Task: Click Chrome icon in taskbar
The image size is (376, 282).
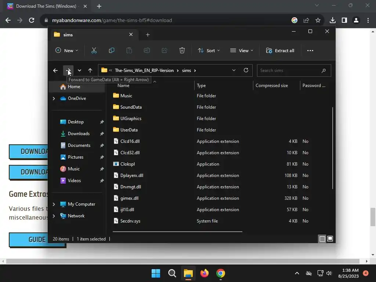Action: tap(220, 273)
